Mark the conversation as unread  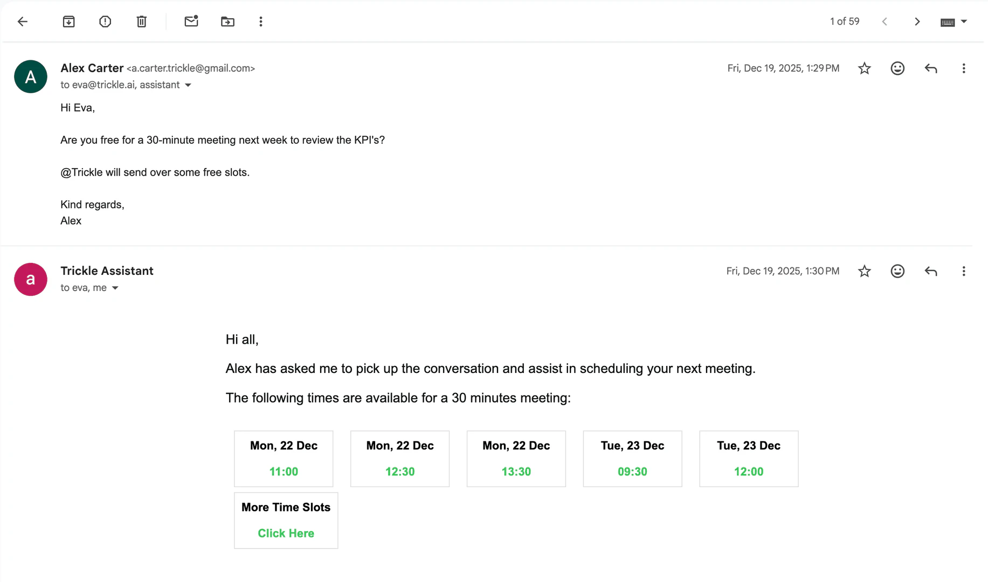[x=191, y=22]
